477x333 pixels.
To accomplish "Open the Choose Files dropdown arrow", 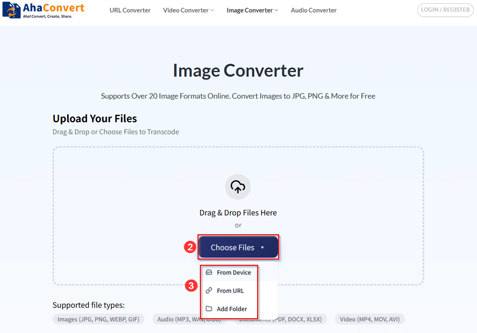I will tap(262, 247).
